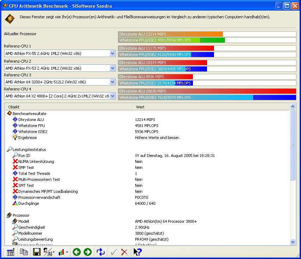Open the options table icon in toolbar
Screen dimensions: 301x259
pos(10,252)
